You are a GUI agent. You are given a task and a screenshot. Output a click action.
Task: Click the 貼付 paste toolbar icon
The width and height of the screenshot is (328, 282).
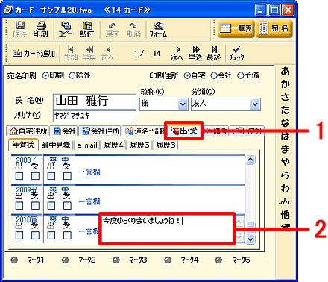click(x=86, y=29)
